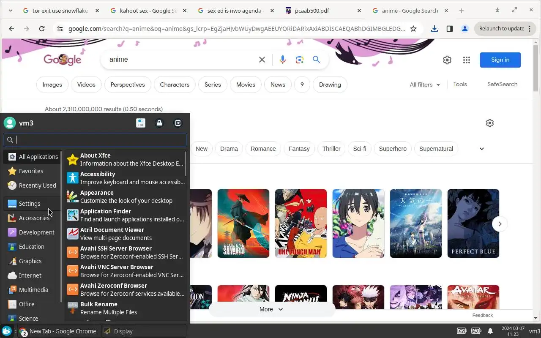Screen dimensions: 541x338
Task: Open the Settings category in the Whisker menu
Action: coord(33,204)
